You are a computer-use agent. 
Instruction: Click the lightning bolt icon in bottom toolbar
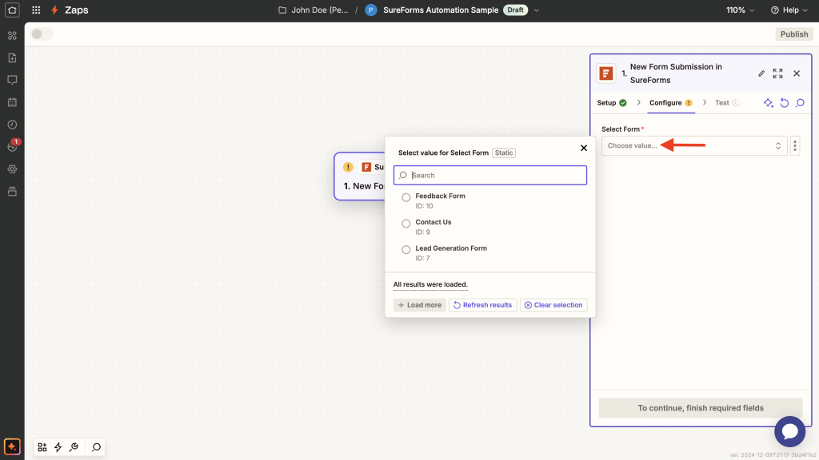point(58,447)
